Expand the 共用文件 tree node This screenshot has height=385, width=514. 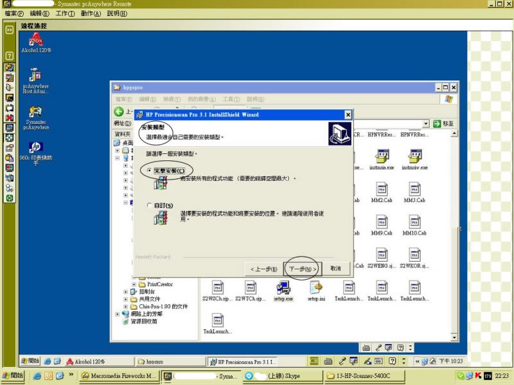125,299
